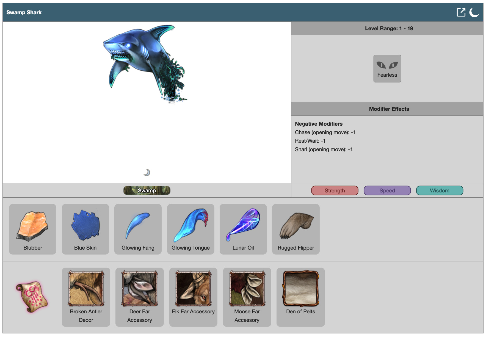
Task: Click the Rugged Flipper item
Action: [296, 229]
